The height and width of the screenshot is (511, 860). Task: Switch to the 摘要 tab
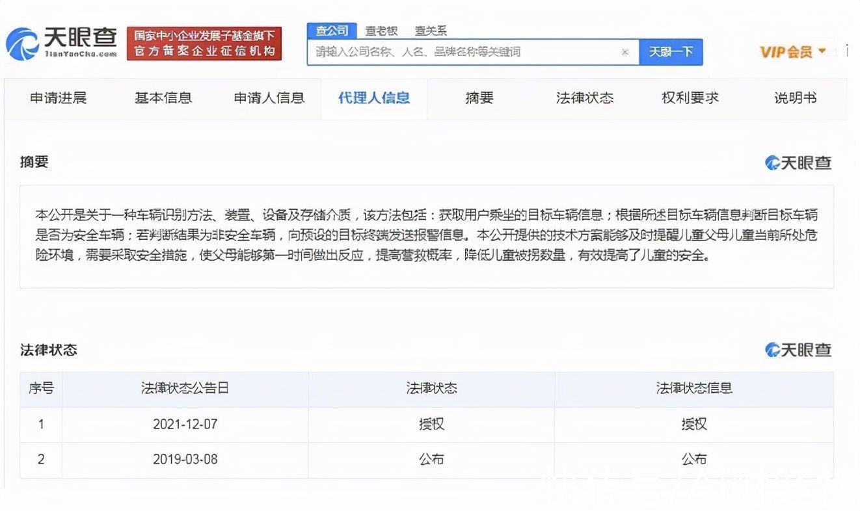click(x=479, y=98)
